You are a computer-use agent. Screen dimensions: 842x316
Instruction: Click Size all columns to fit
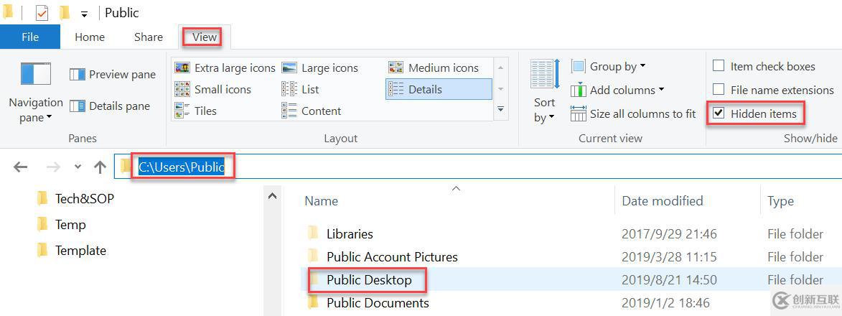(633, 113)
